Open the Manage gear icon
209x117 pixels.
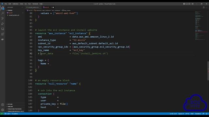pos(3,110)
